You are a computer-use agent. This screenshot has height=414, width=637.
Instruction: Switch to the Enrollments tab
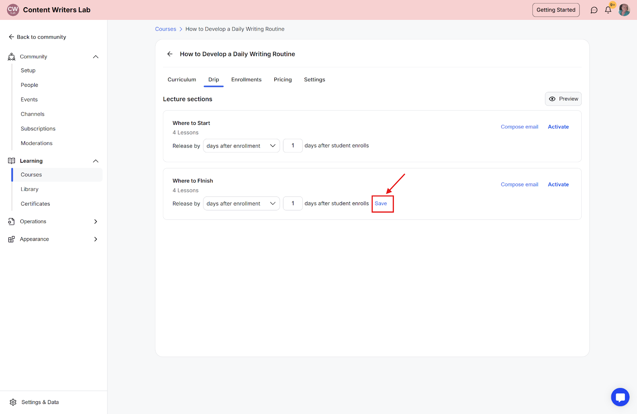(246, 80)
